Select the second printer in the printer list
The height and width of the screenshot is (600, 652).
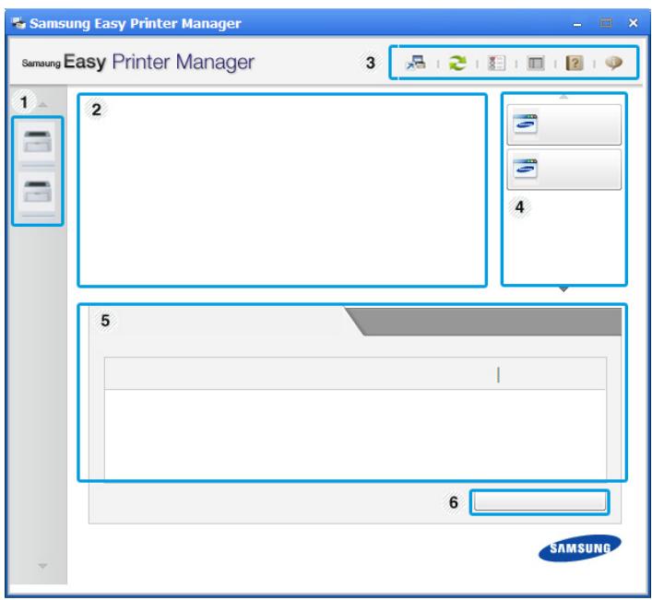click(37, 192)
